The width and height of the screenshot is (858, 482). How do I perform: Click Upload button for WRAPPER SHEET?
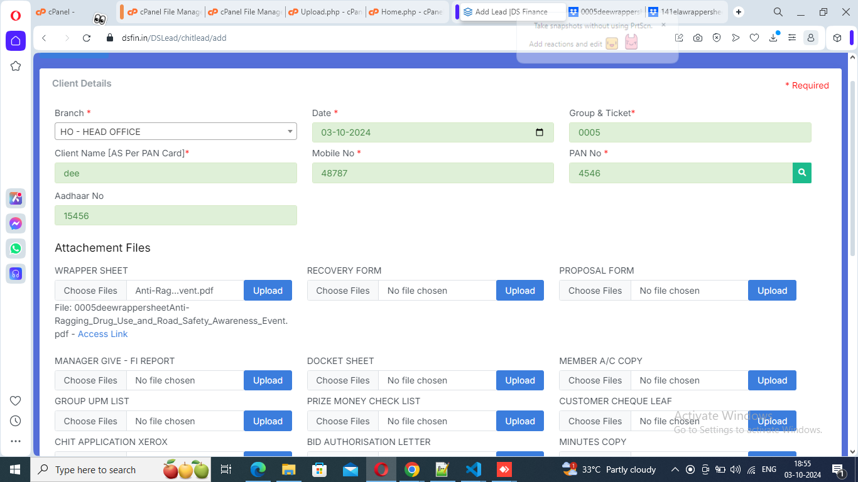[x=268, y=291]
